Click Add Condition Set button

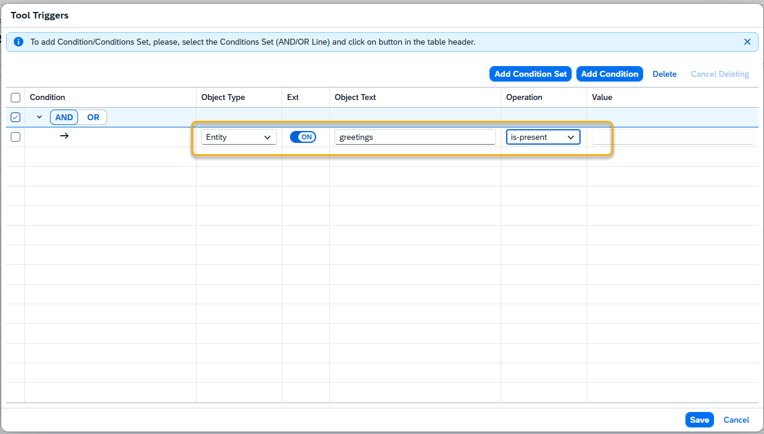click(x=531, y=74)
